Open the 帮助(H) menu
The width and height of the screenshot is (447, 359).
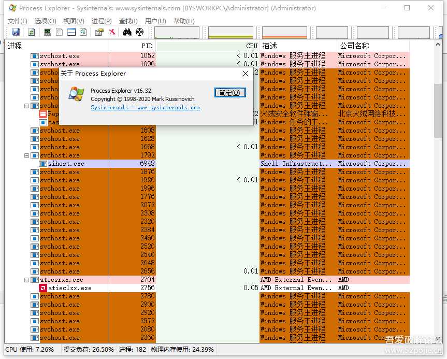coord(184,21)
